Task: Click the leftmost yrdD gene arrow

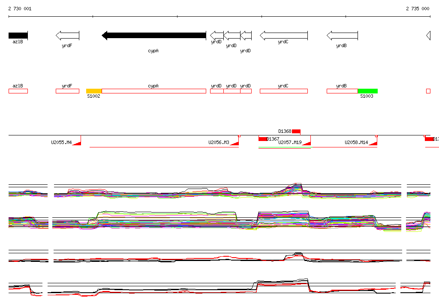Action: (216, 36)
